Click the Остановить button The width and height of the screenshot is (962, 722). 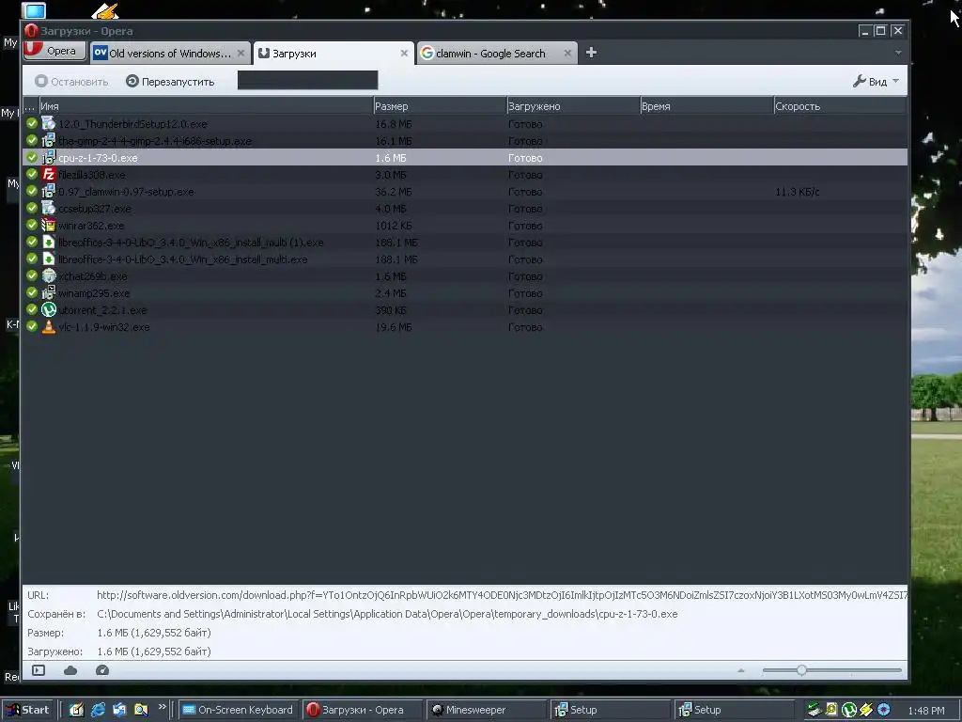[71, 82]
